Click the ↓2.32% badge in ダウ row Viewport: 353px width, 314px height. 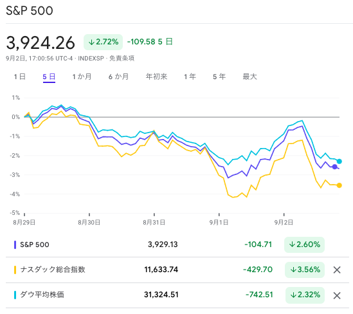(x=305, y=295)
